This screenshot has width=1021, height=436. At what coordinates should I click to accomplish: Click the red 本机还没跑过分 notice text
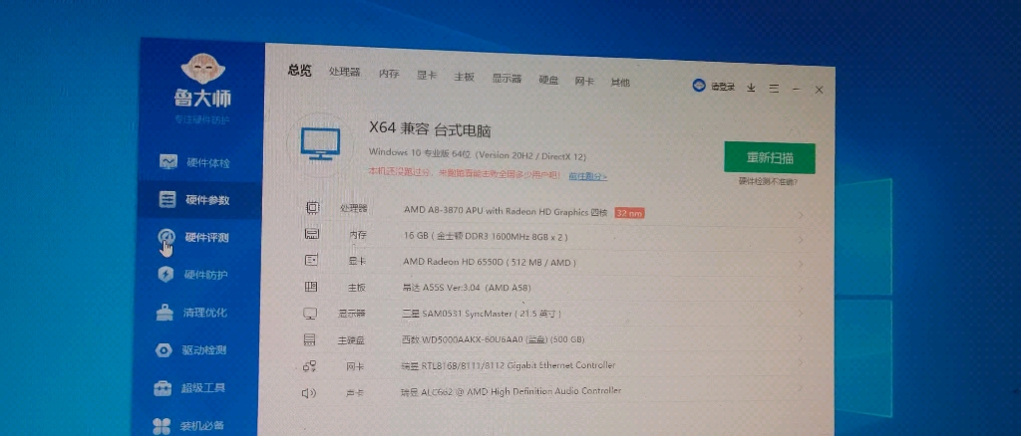[x=465, y=173]
